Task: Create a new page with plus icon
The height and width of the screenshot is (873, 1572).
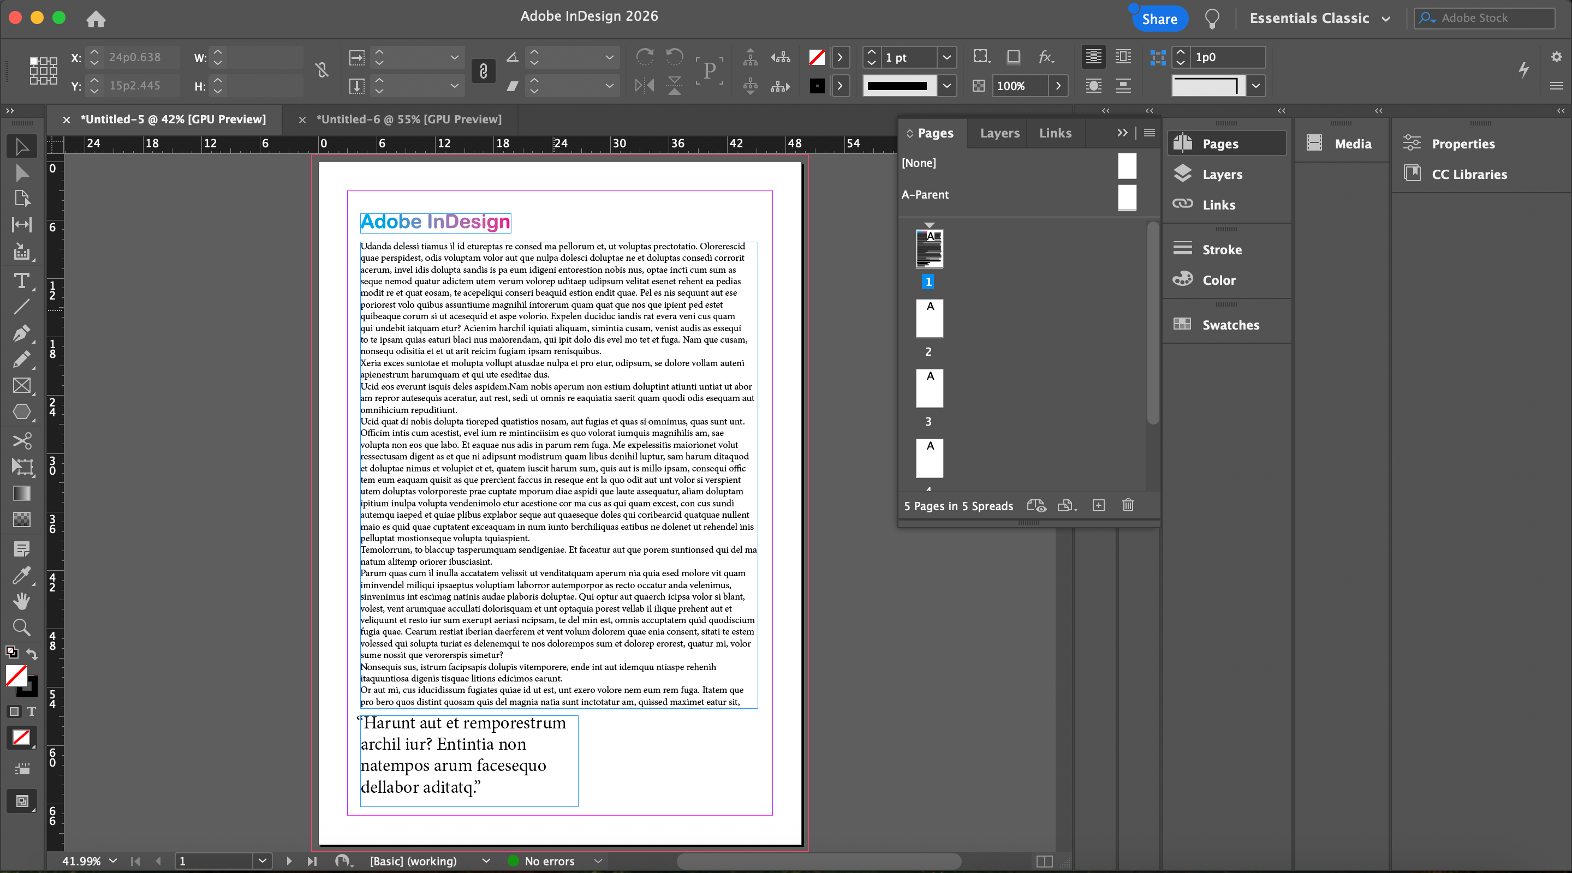Action: point(1098,505)
